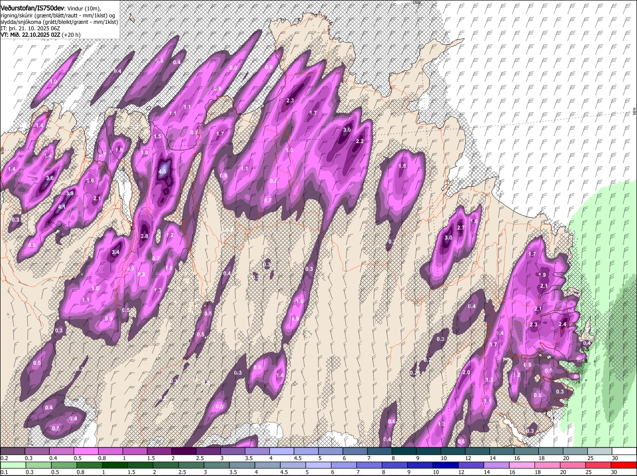Screen dimensions: 637x476
Task: Click the 2.7 precipitation value on the map
Action: point(461,228)
